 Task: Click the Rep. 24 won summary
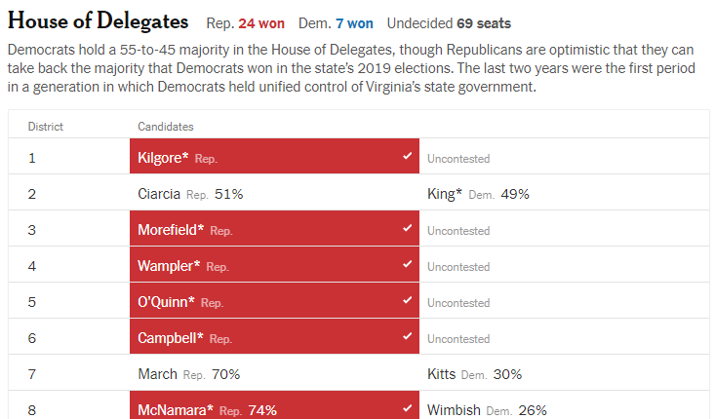point(246,23)
